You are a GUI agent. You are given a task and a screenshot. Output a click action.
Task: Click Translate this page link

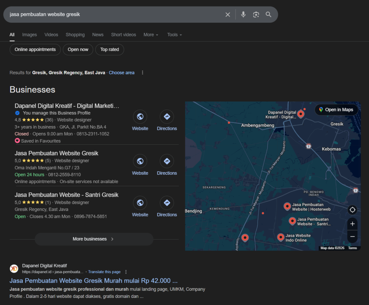click(104, 272)
